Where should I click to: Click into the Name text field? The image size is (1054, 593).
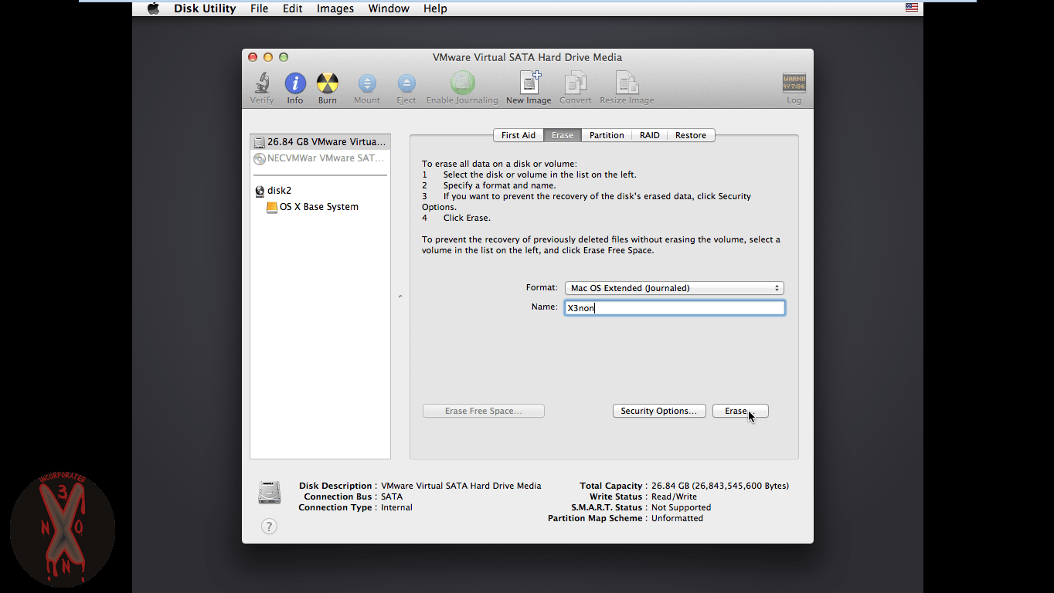point(675,307)
